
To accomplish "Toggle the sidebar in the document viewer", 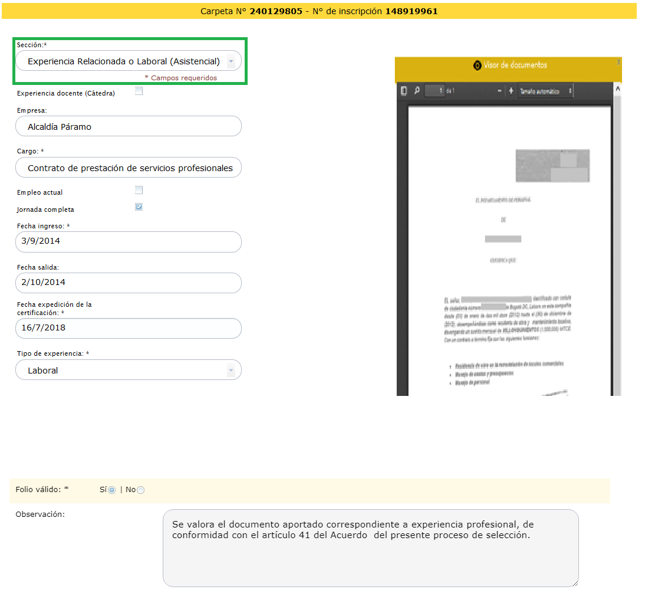I will [404, 91].
